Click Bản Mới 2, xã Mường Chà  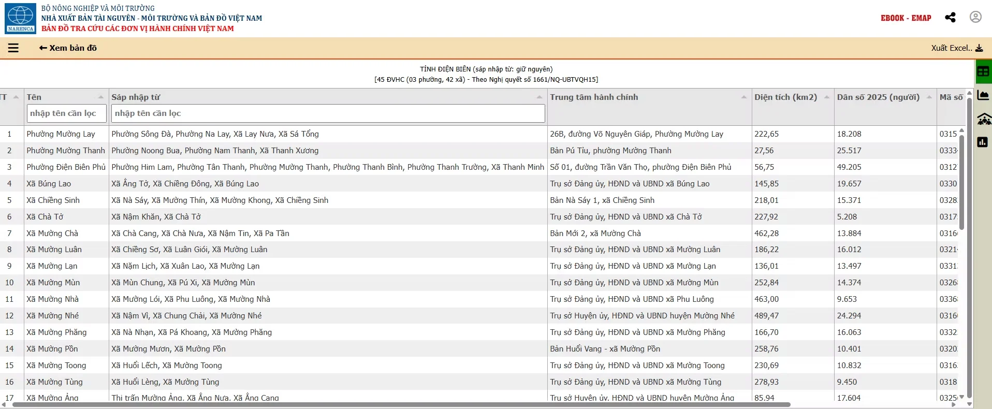pos(595,233)
